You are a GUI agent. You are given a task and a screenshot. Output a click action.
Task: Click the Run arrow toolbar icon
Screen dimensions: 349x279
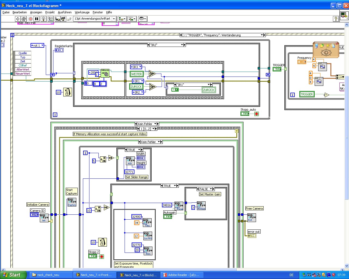click(18, 19)
